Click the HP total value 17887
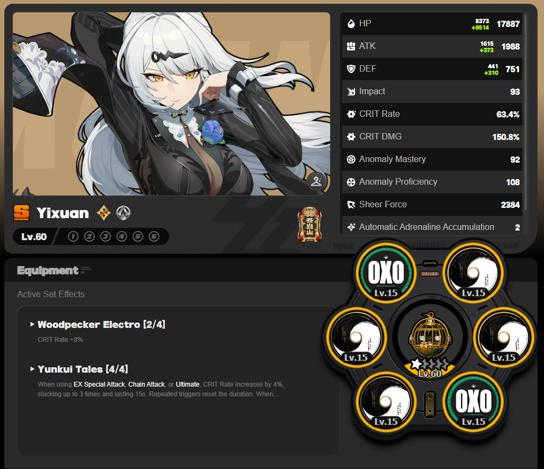 (508, 24)
